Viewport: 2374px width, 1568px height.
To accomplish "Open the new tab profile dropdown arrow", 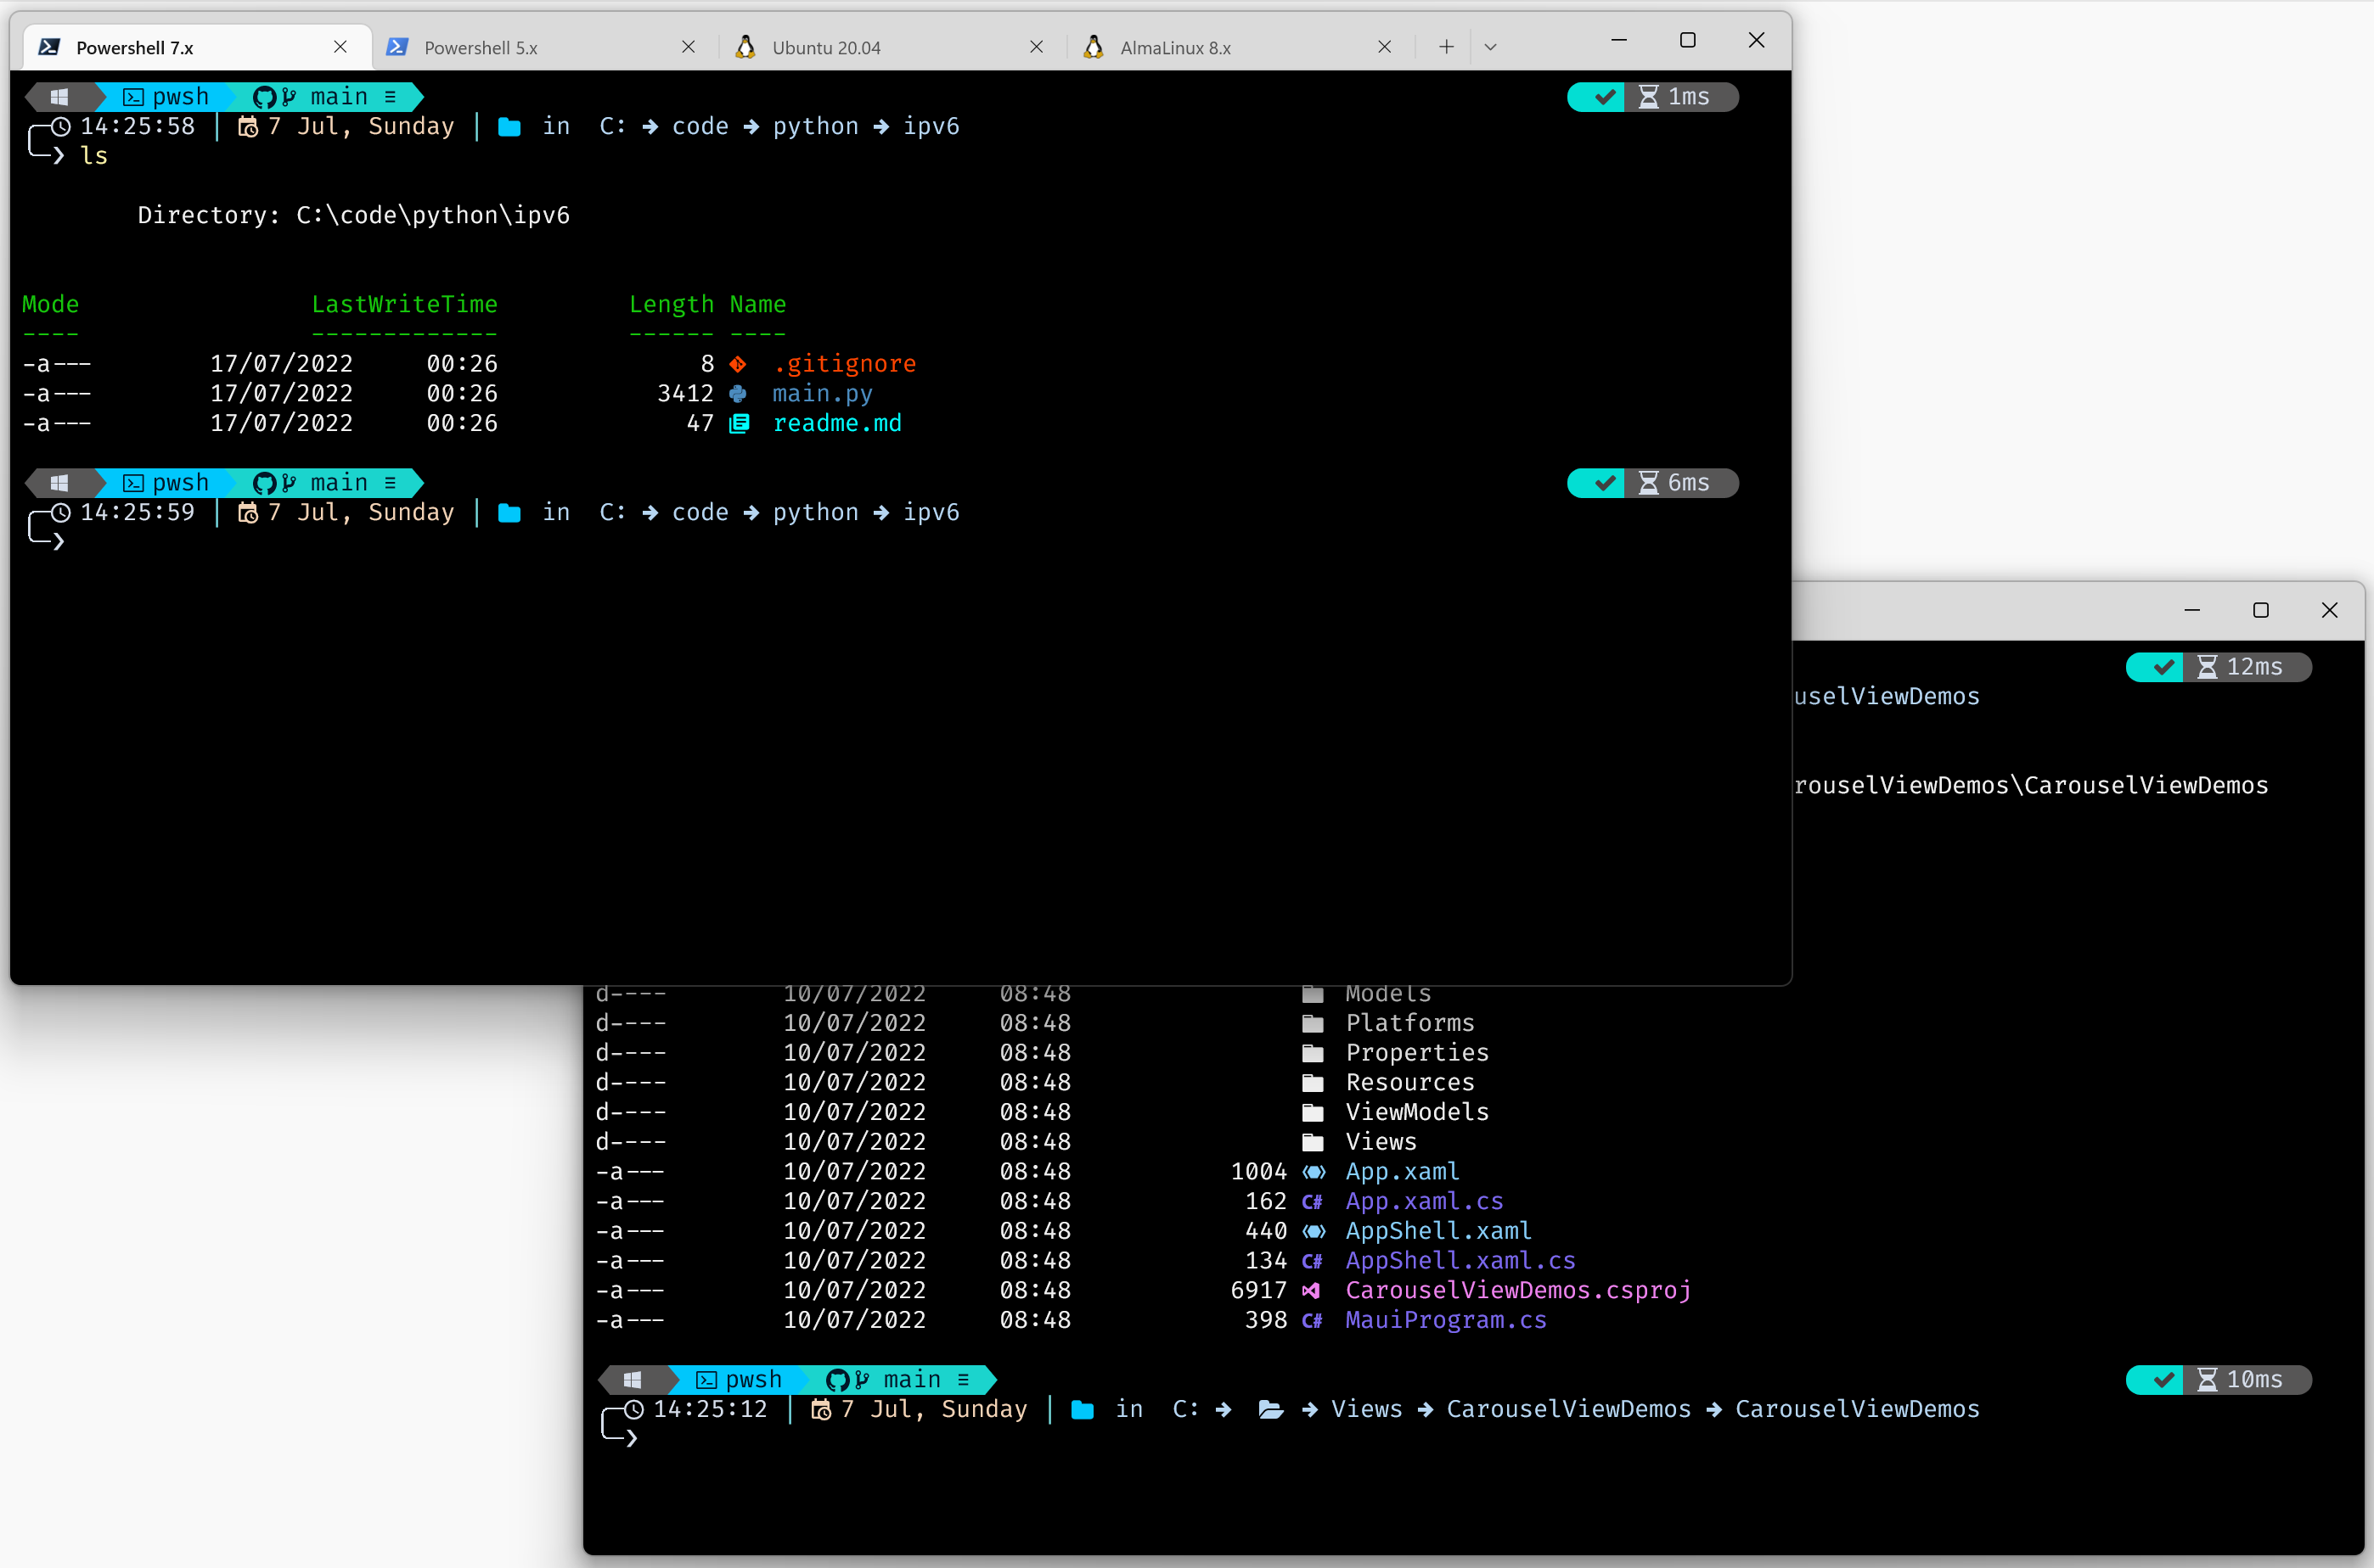I will (1489, 47).
